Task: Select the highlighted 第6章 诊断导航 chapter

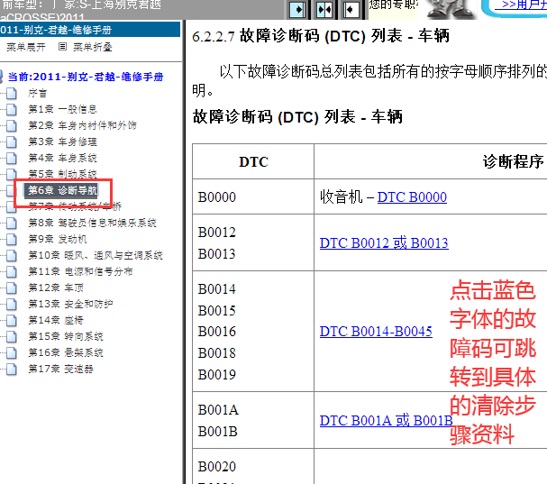Action: pyautogui.click(x=62, y=190)
